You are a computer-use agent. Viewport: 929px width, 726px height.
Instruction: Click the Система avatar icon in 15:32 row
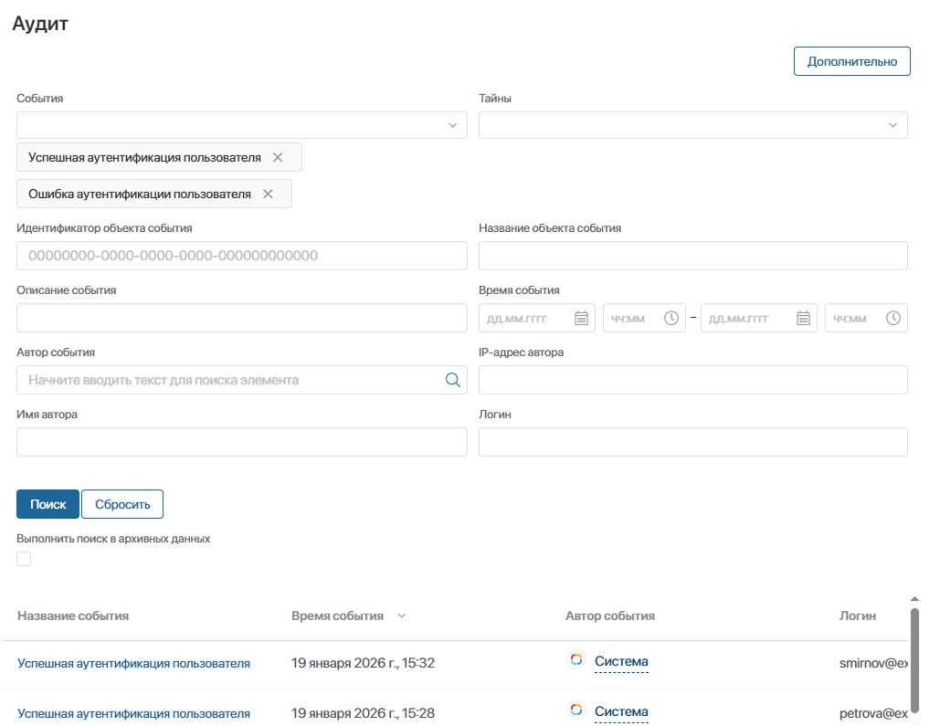pyautogui.click(x=575, y=659)
